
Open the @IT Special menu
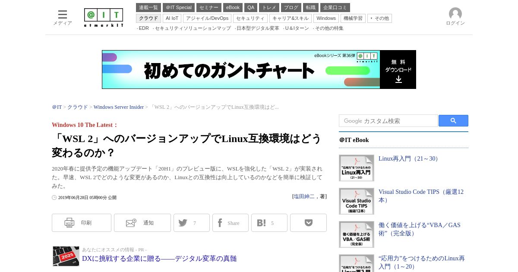[x=179, y=7]
